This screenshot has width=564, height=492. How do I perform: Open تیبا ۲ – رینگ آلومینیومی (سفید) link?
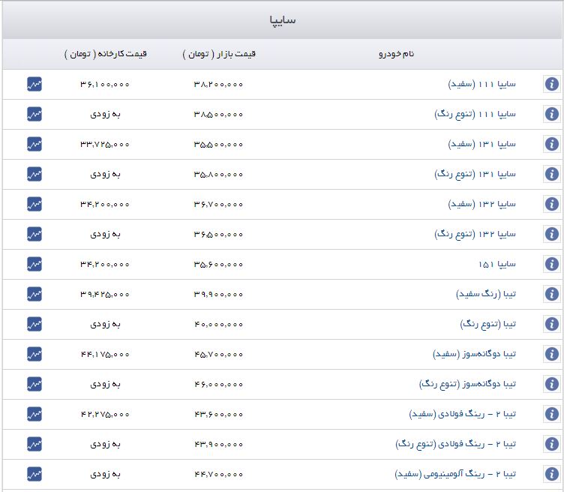coord(455,474)
